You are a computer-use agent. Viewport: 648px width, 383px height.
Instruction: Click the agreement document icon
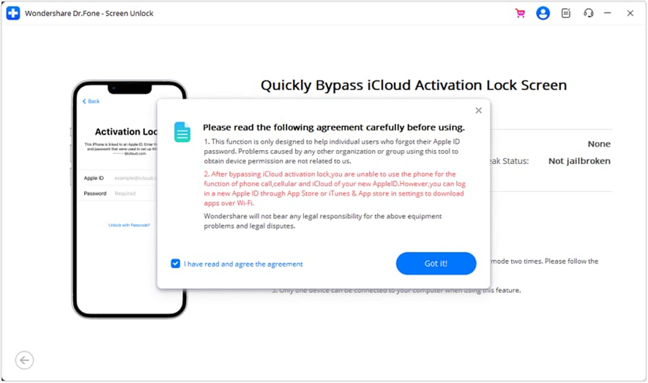pos(182,132)
